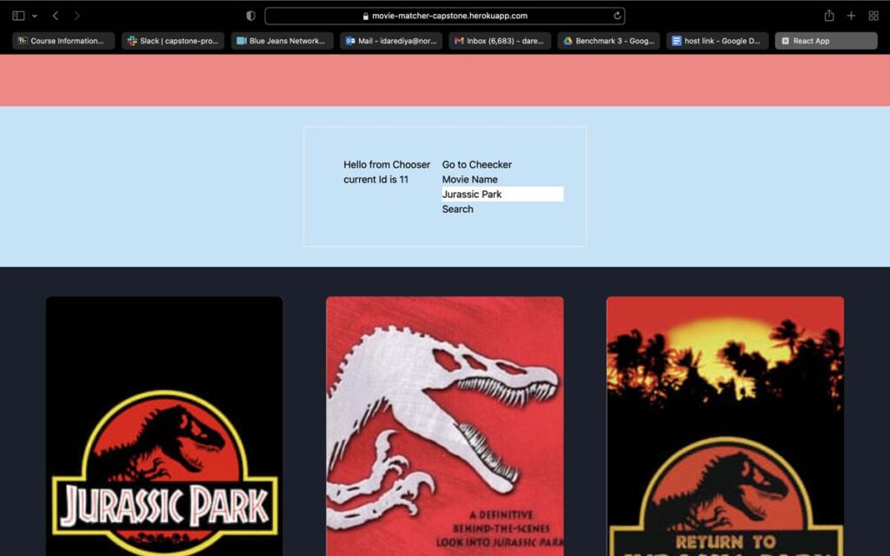Click the Go to Cheecker link
The width and height of the screenshot is (890, 556).
(x=477, y=164)
